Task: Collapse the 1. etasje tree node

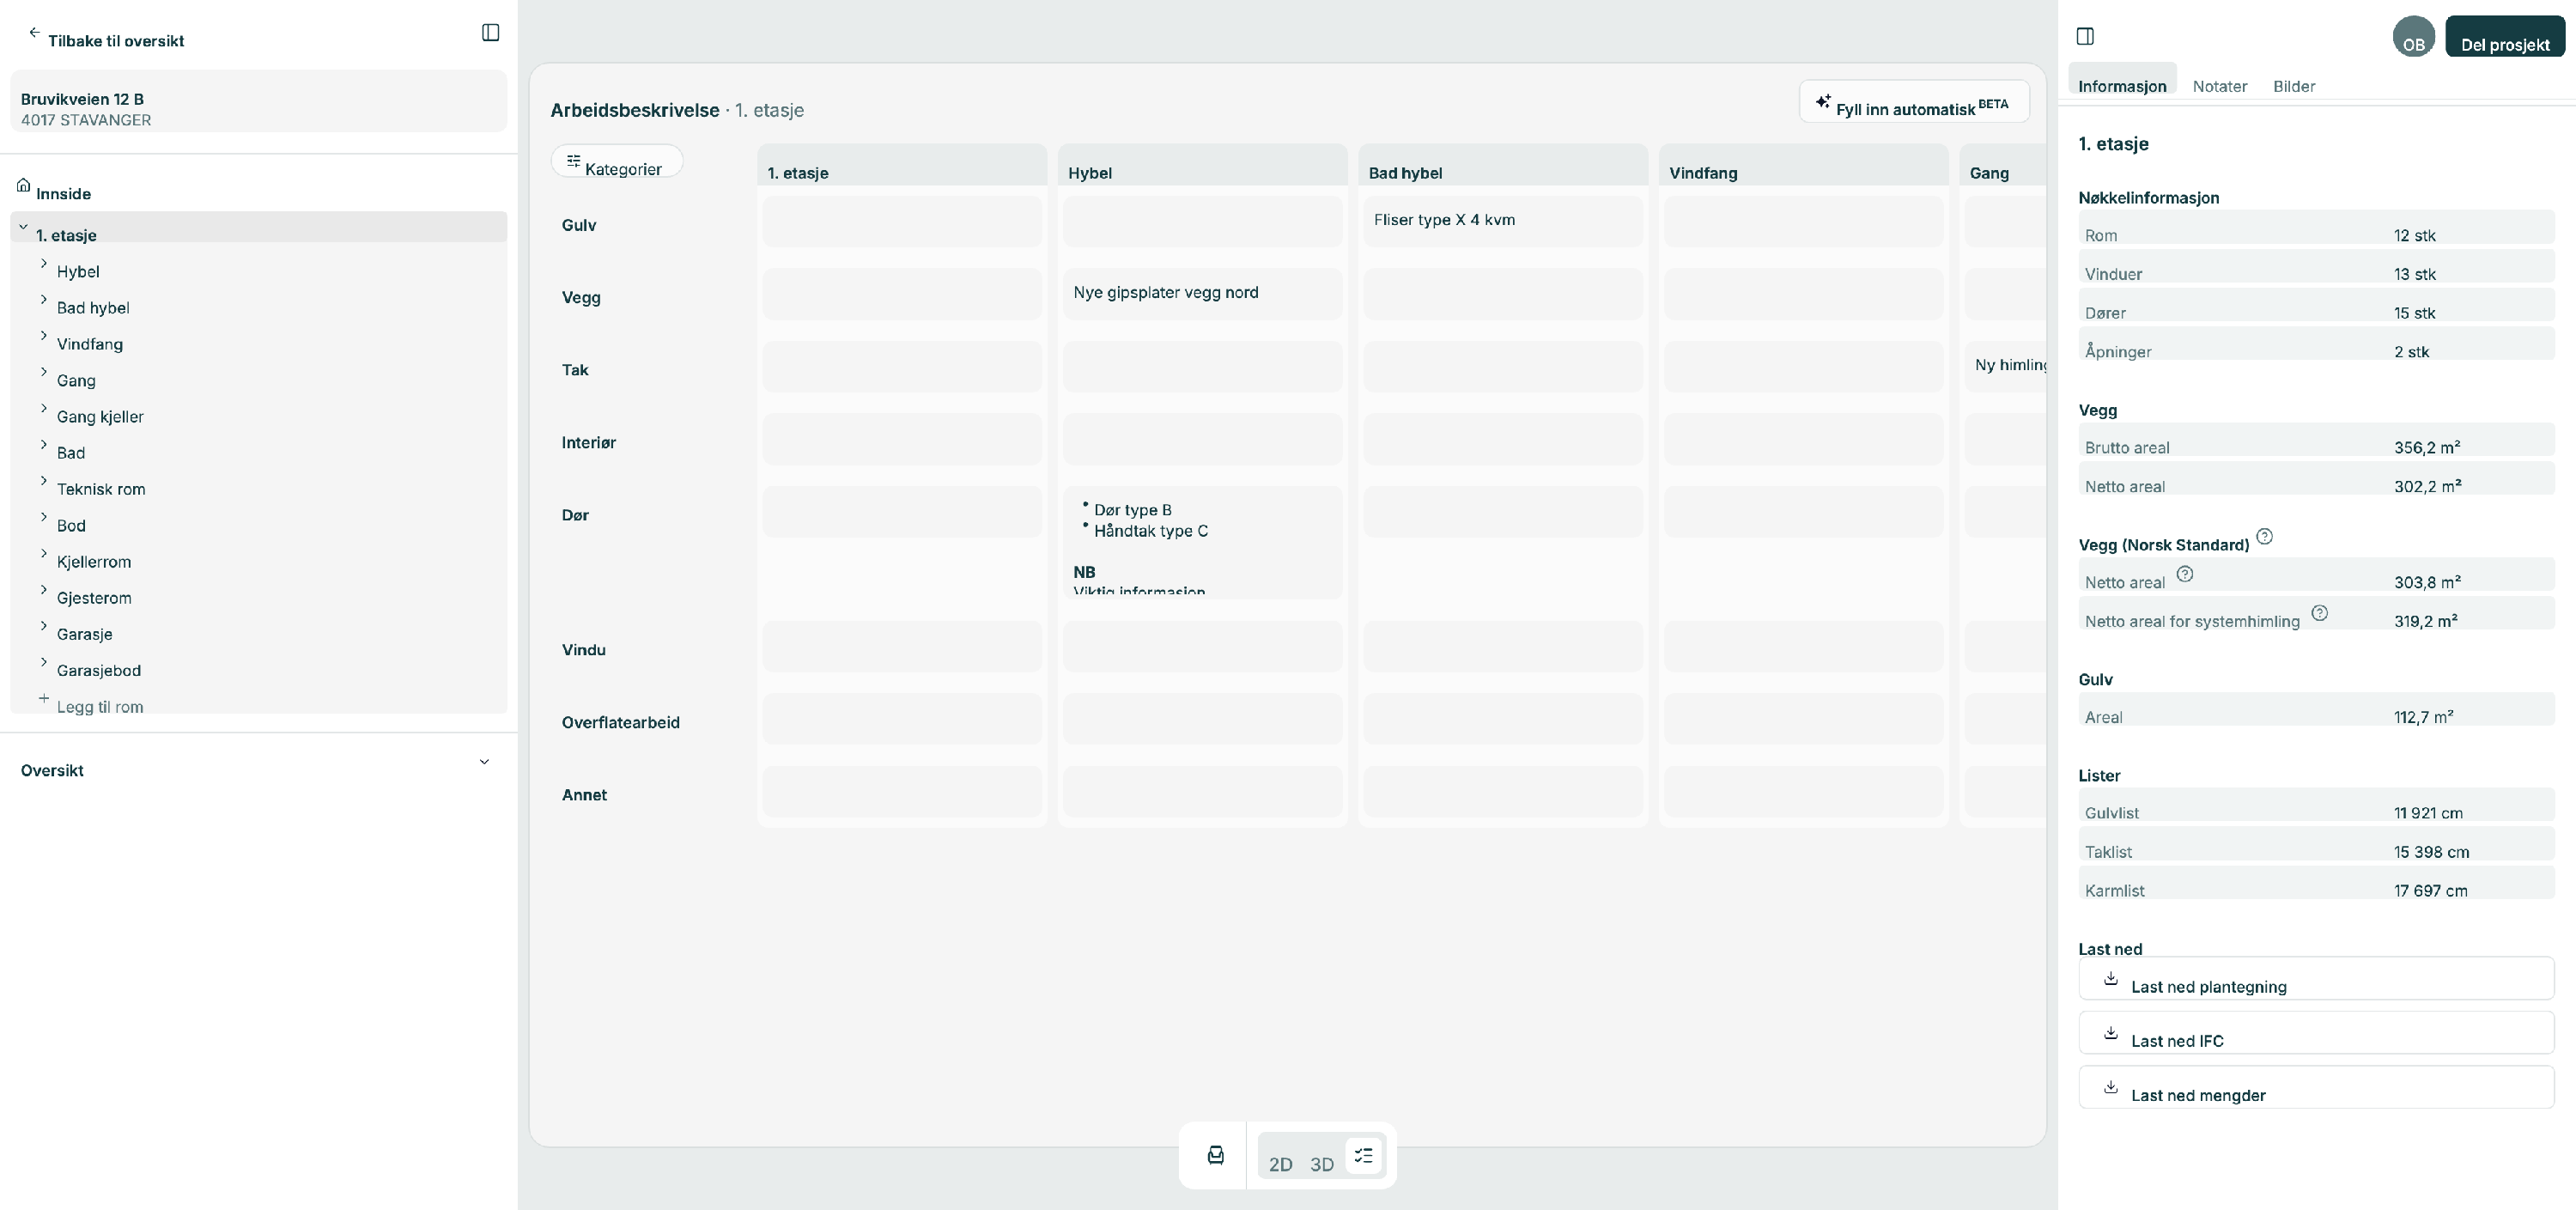Action: (23, 227)
